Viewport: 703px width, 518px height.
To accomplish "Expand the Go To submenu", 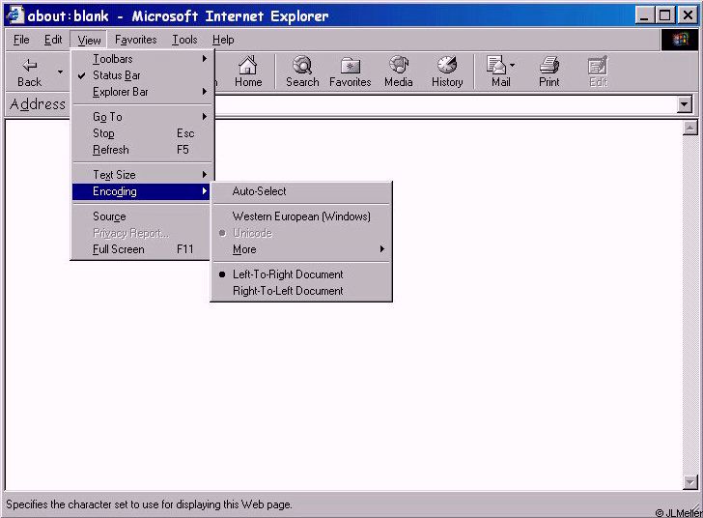I will [141, 117].
